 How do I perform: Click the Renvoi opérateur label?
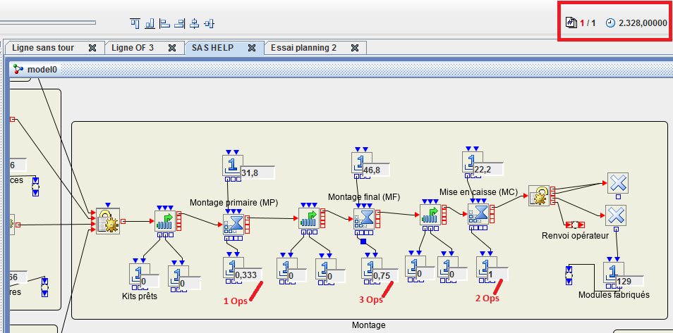575,235
